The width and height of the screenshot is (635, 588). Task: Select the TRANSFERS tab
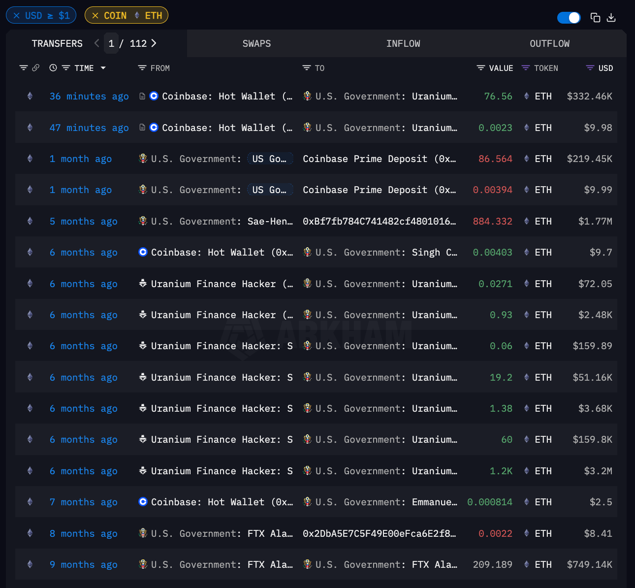click(x=57, y=43)
